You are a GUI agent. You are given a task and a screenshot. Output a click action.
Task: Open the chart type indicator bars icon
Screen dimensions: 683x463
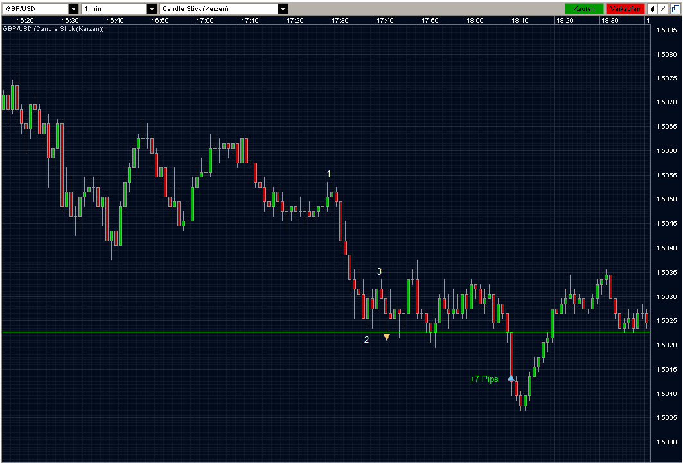click(x=652, y=8)
